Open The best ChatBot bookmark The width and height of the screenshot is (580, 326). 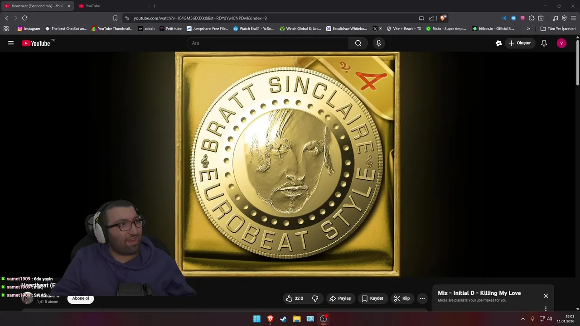tap(66, 29)
